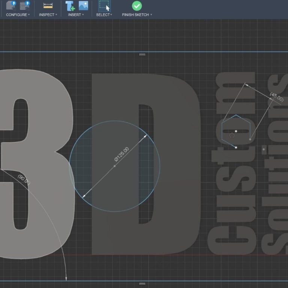Image resolution: width=288 pixels, height=288 pixels.
Task: Select the bottom vertex point of the hexagon
Action: coord(236,147)
